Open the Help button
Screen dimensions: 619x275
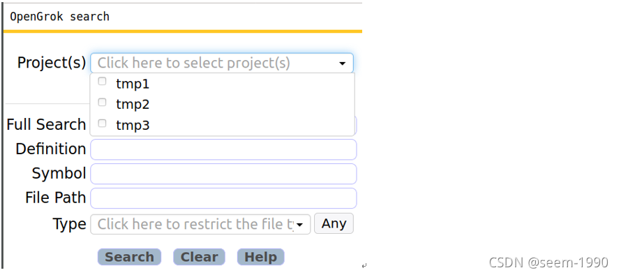tap(260, 257)
